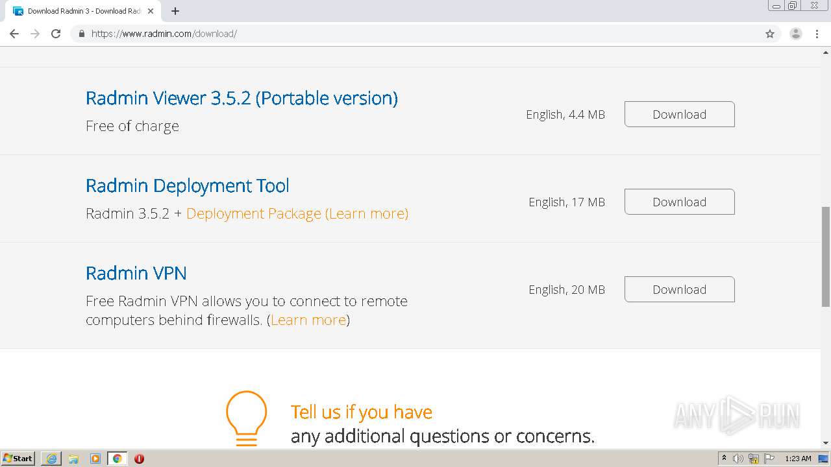Open the Chrome three-dot menu

click(817, 34)
